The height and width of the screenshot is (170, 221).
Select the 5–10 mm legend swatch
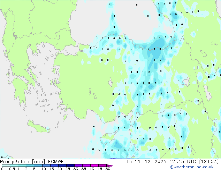click(x=38, y=165)
